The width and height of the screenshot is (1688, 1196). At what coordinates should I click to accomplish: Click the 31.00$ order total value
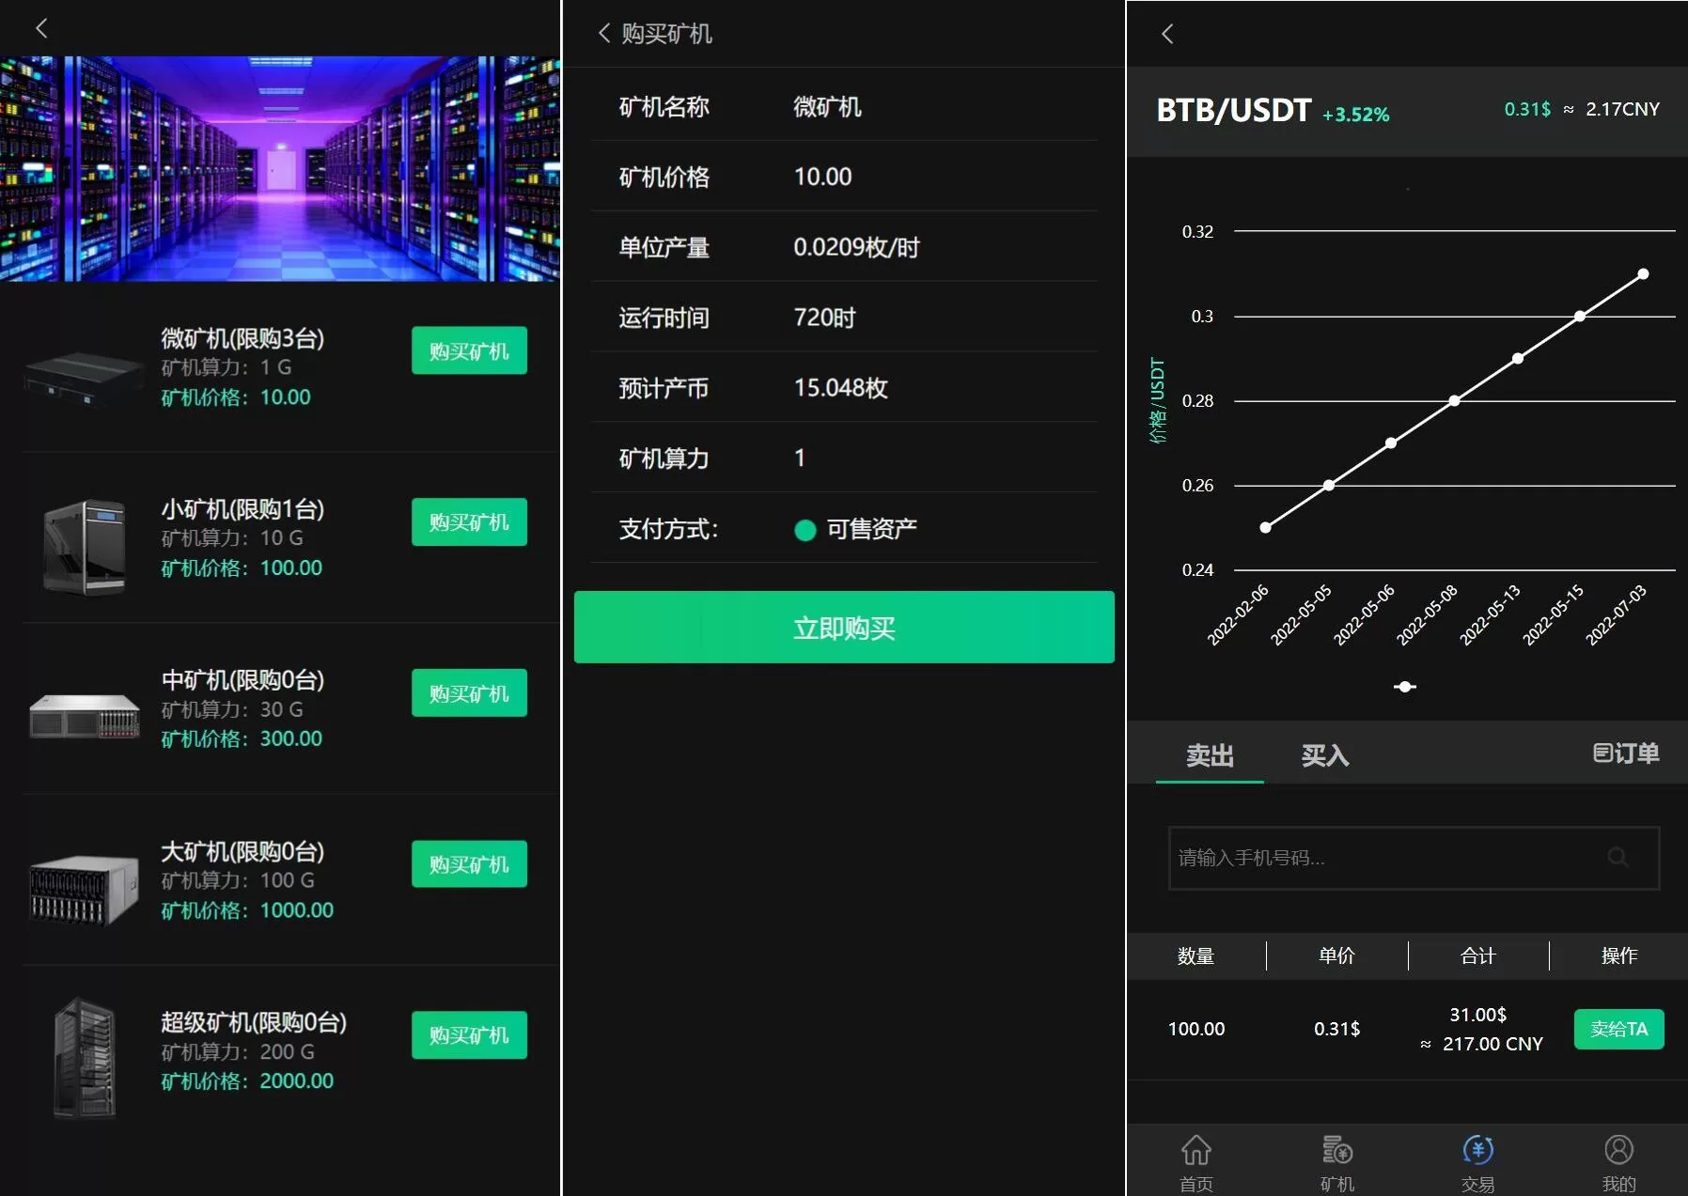pos(1477,1015)
